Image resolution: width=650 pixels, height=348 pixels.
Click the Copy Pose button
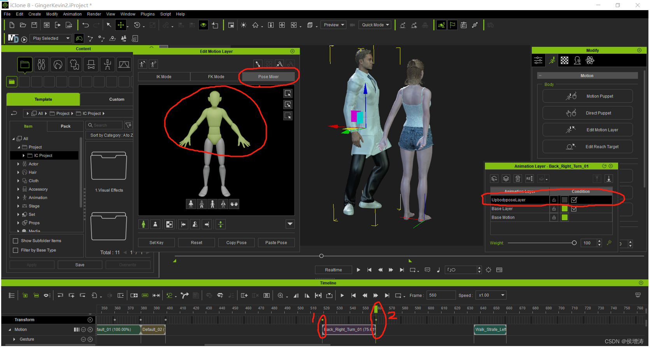pos(237,243)
